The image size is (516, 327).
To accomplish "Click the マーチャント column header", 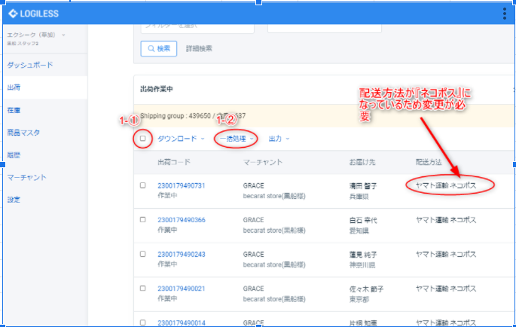I will (263, 162).
